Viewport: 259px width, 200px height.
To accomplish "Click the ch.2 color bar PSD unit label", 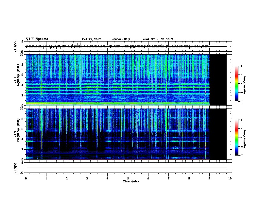I will point(245,139).
